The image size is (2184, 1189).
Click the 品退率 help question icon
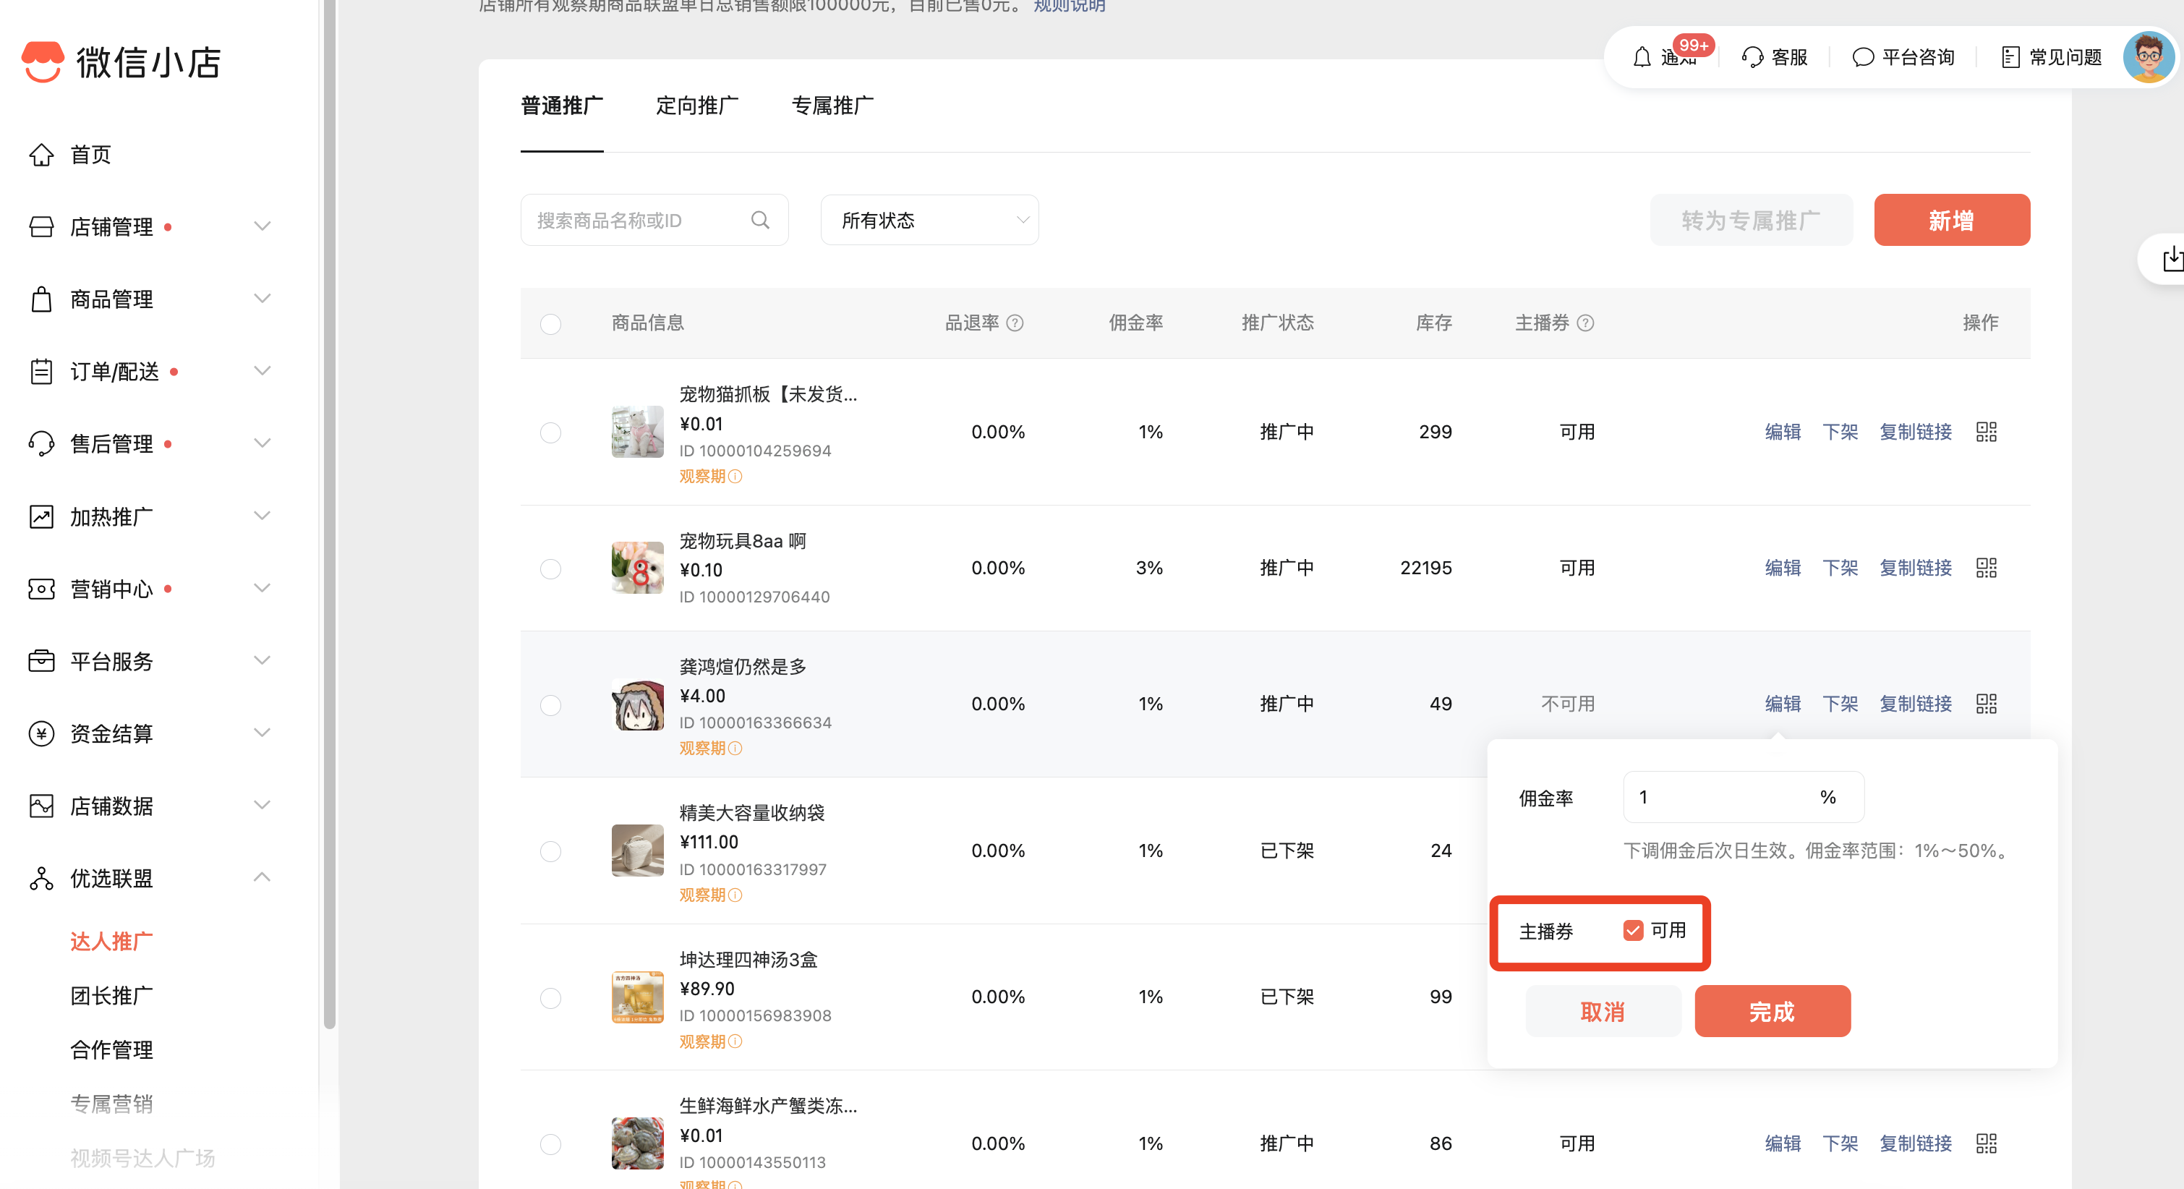click(1015, 323)
